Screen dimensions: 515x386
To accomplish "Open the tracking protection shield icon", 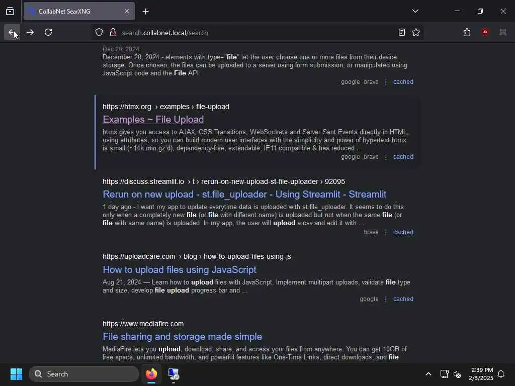I will tap(99, 33).
